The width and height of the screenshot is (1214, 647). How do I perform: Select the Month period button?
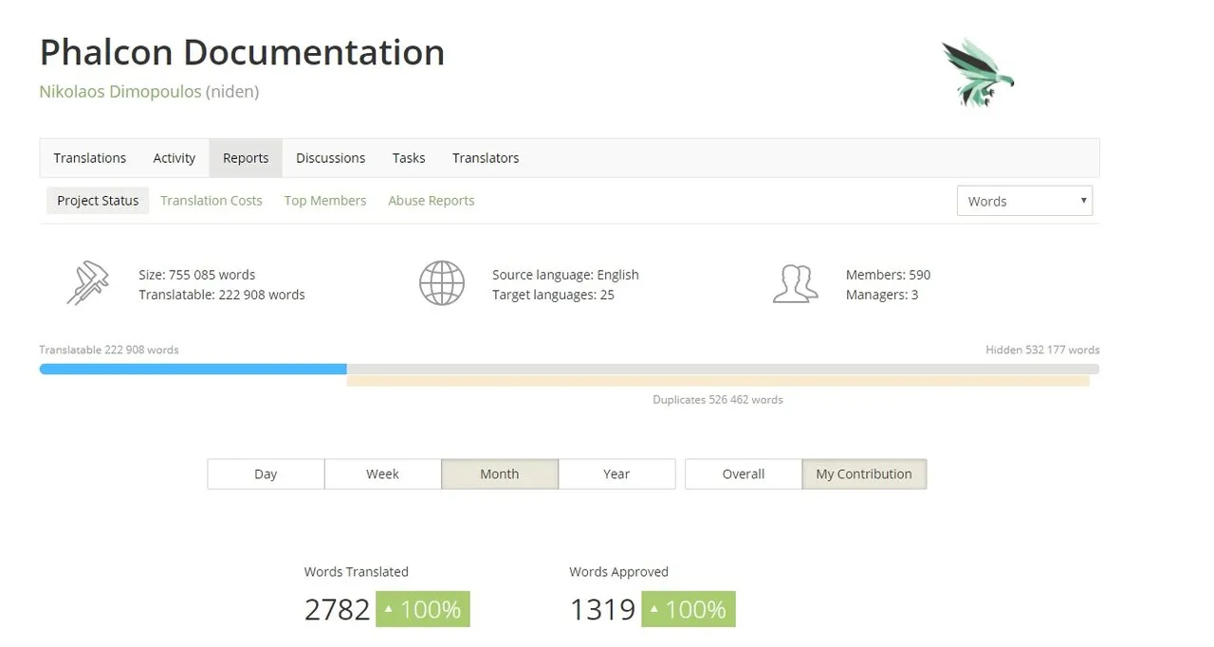click(500, 474)
